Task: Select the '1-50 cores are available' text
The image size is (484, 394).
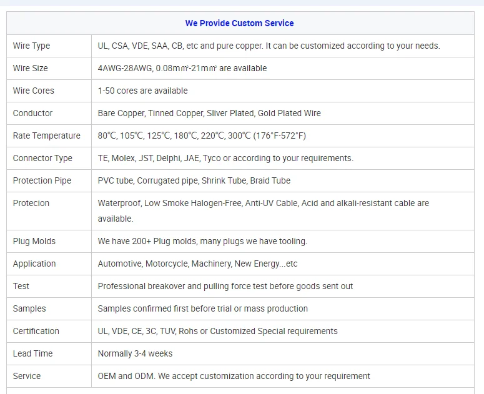Action: pos(142,91)
